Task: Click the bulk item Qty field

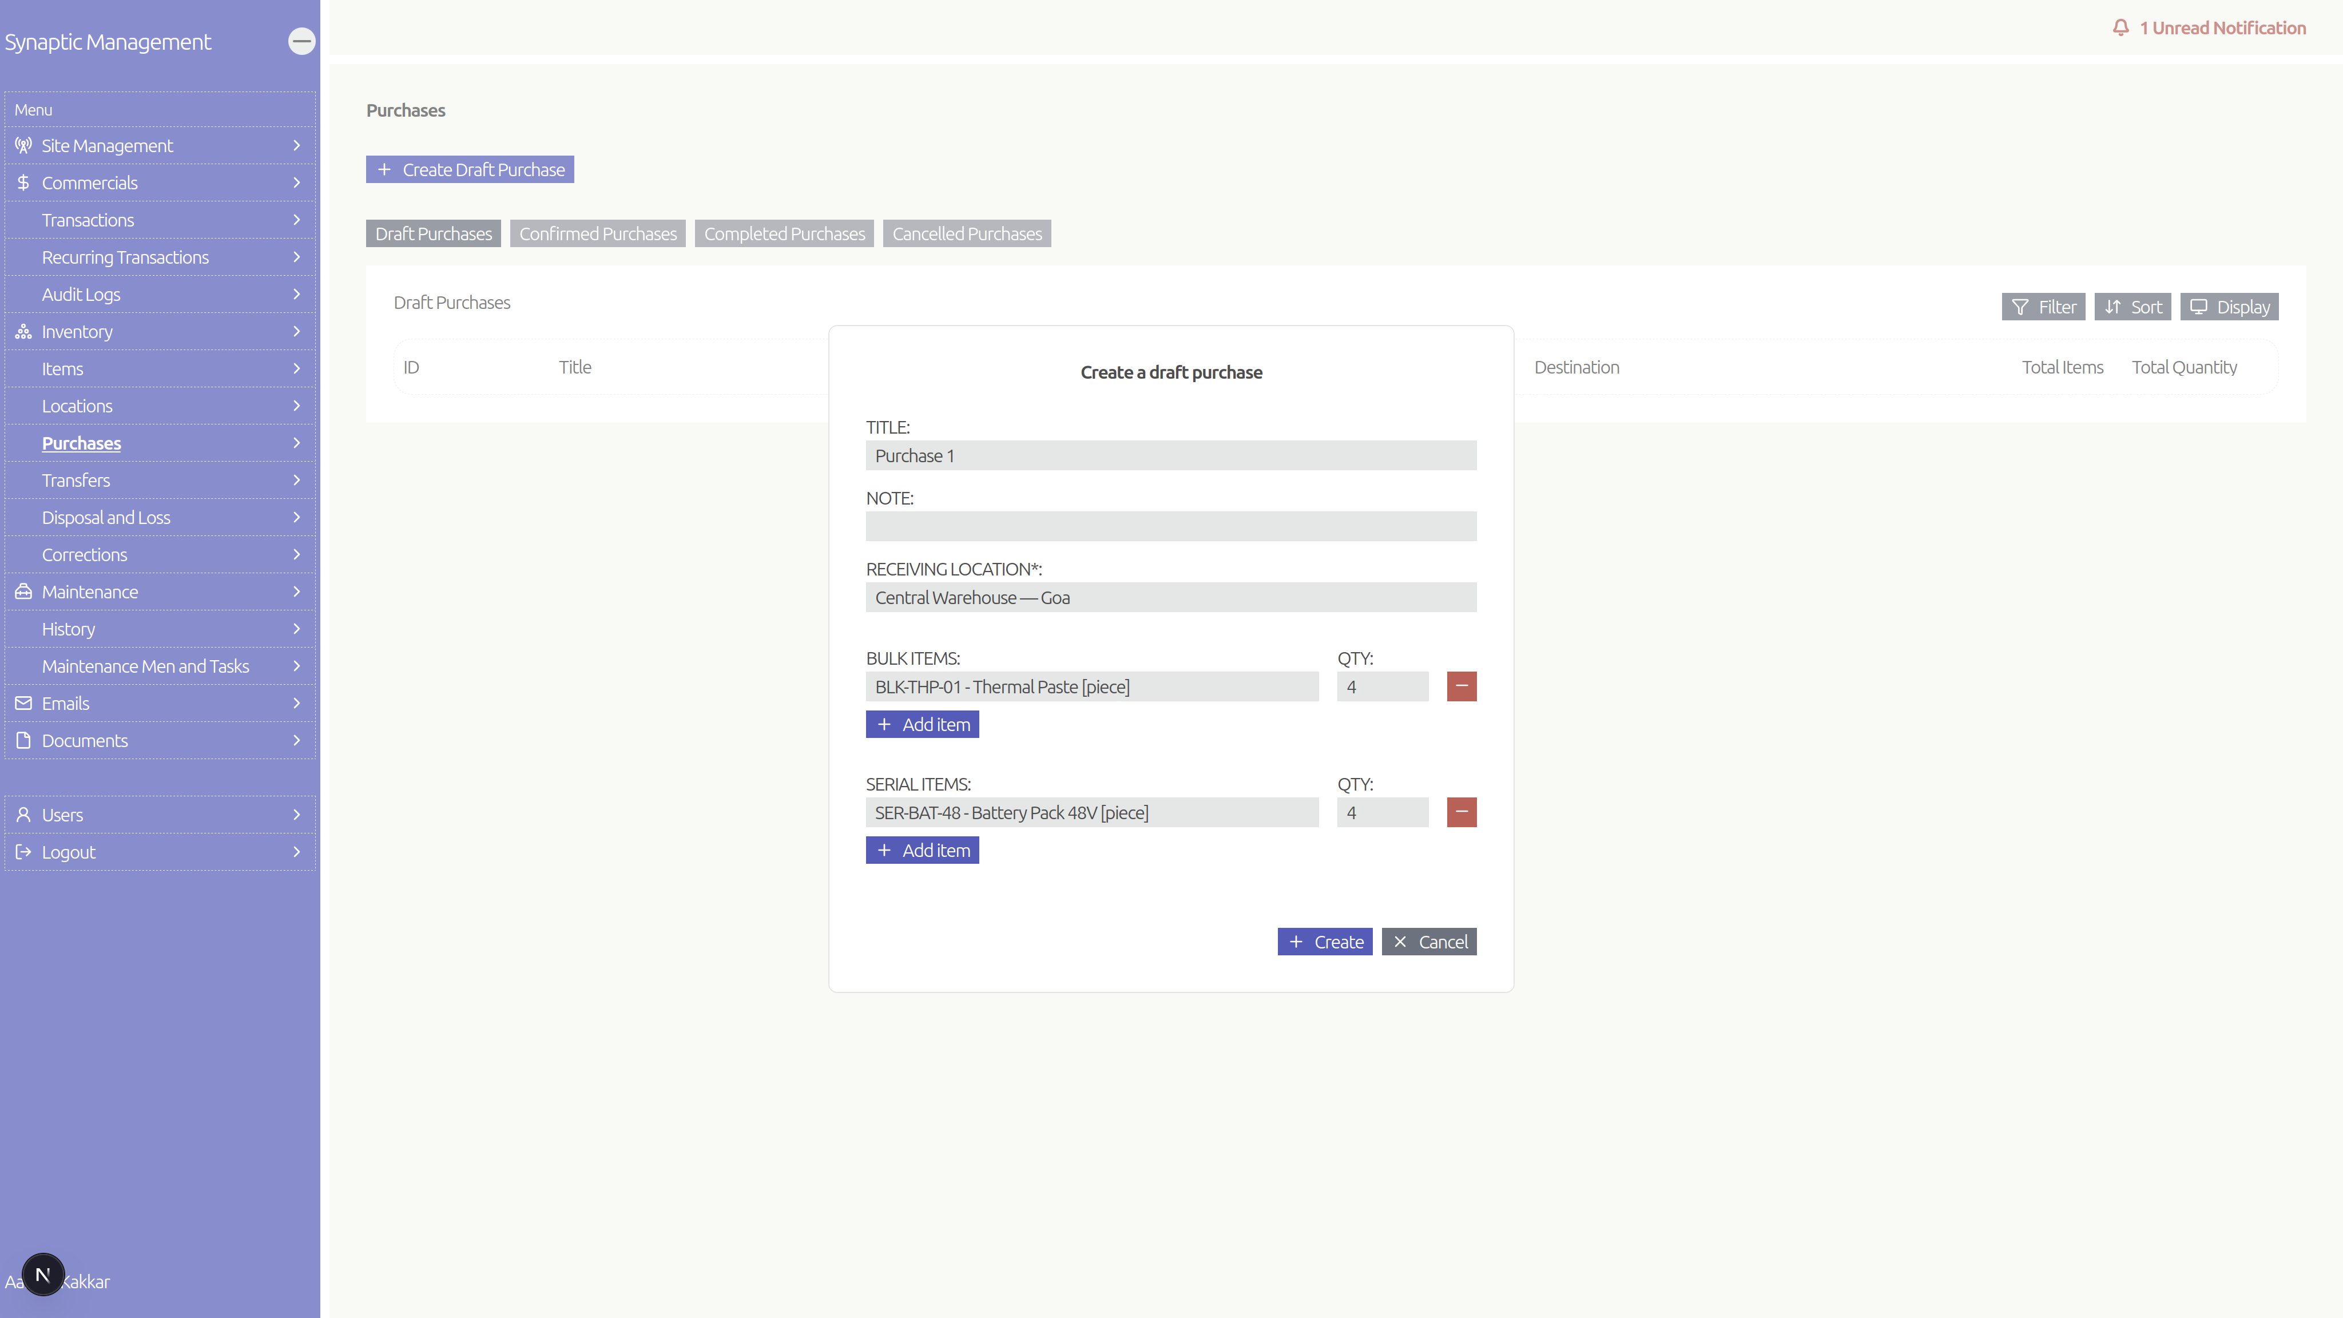Action: point(1383,686)
